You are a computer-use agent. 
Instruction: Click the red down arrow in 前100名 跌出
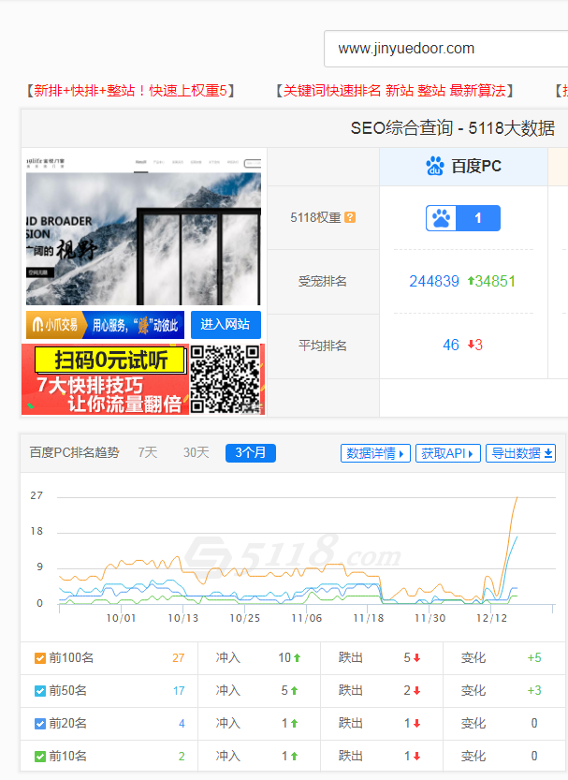tap(417, 658)
